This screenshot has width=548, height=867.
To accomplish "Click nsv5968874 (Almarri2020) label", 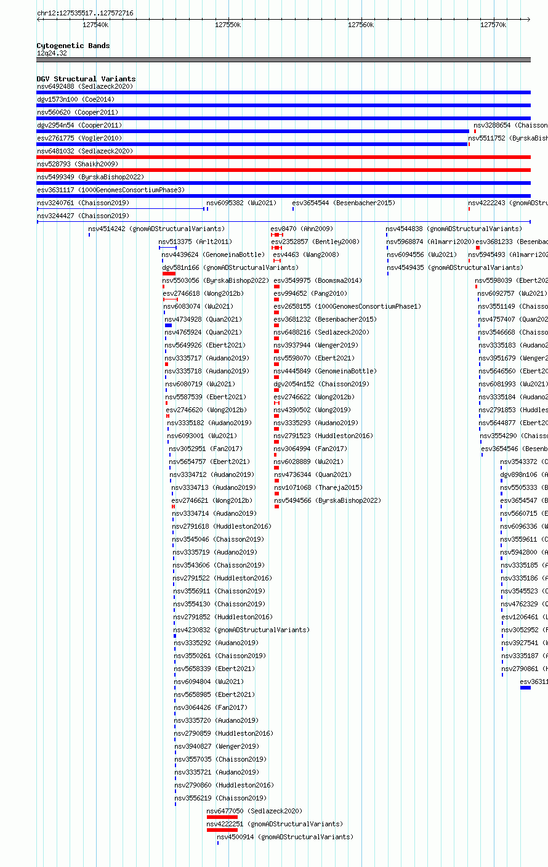I will click(429, 242).
